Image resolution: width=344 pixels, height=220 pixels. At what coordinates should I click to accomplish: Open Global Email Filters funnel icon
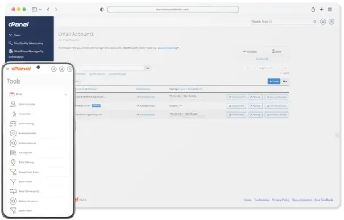[13, 172]
